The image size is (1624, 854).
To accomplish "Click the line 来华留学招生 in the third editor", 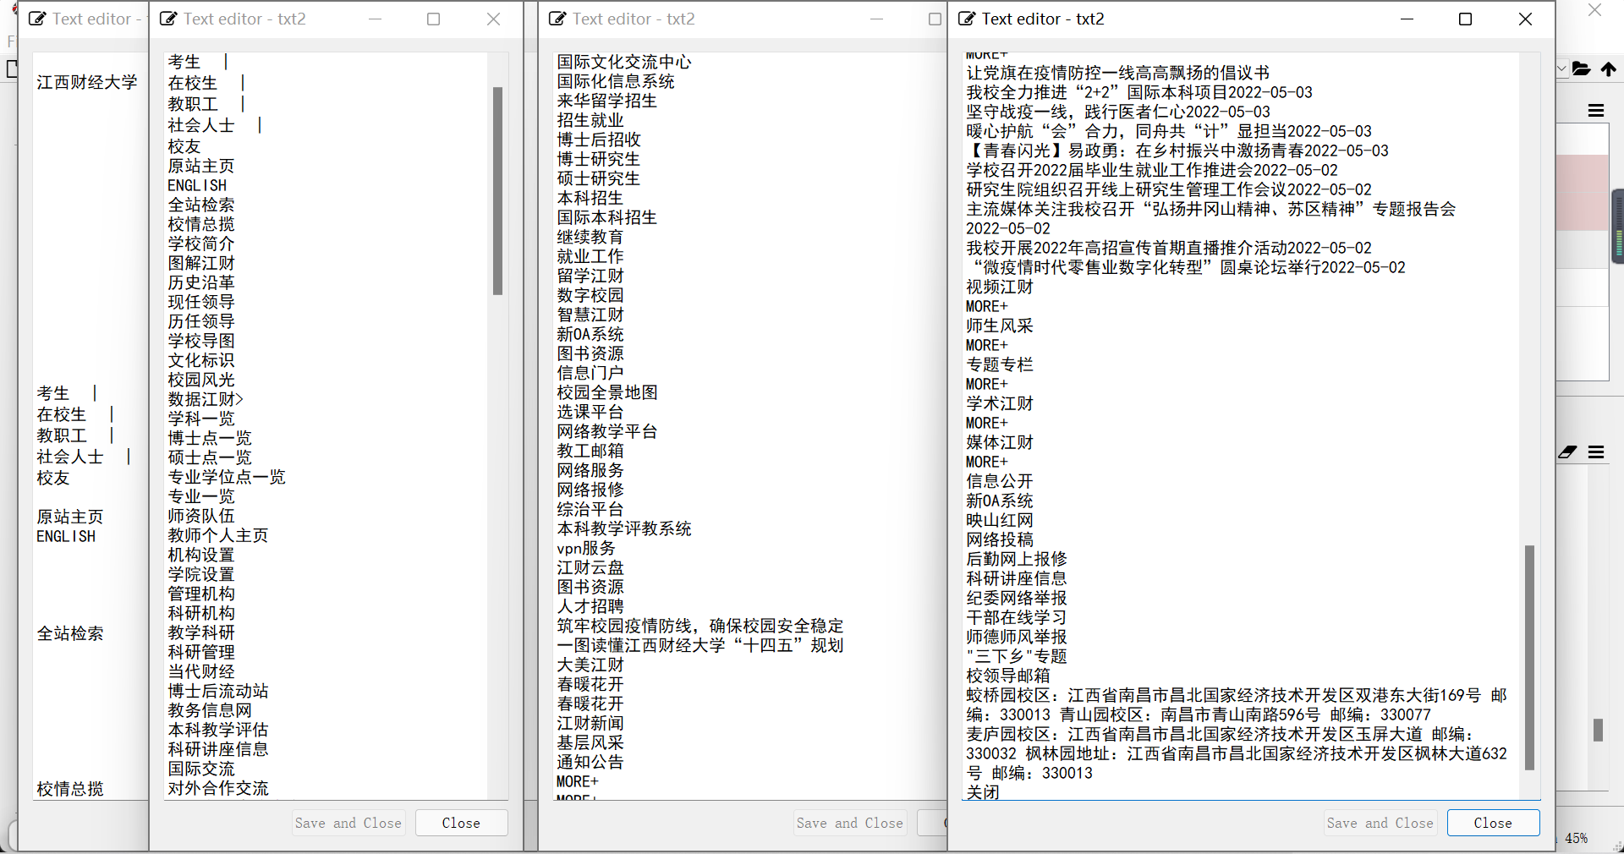I will click(607, 101).
